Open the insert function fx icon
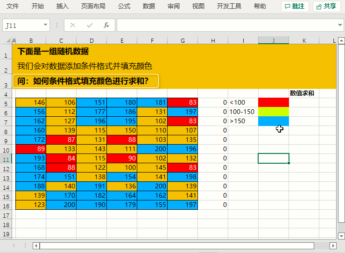This screenshot has height=253, width=345. (x=106, y=26)
